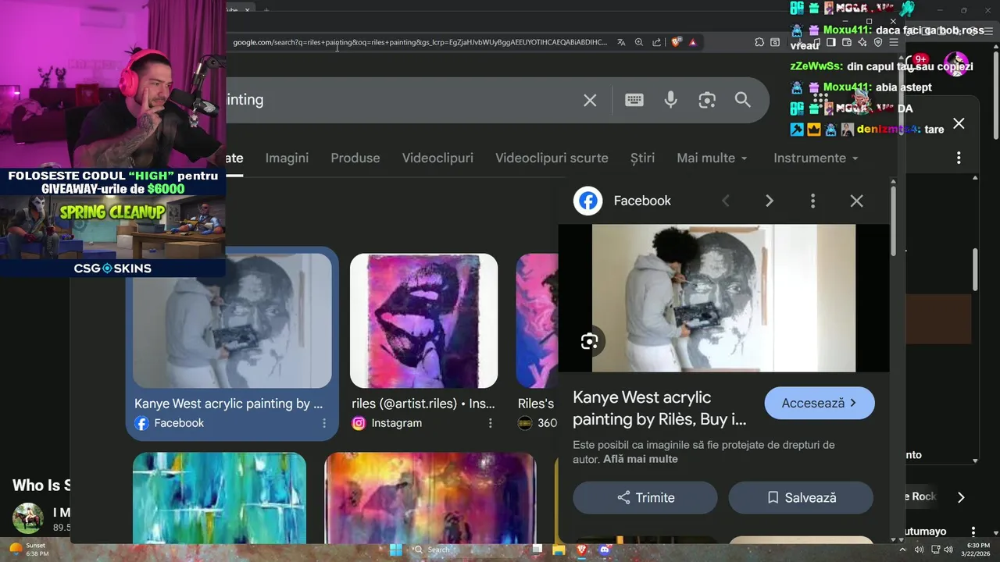Image resolution: width=1000 pixels, height=562 pixels.
Task: Open Google Lens image search
Action: (x=707, y=100)
